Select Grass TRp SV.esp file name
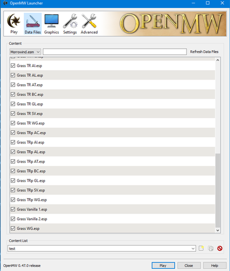This screenshot has width=230, height=271. [31, 190]
